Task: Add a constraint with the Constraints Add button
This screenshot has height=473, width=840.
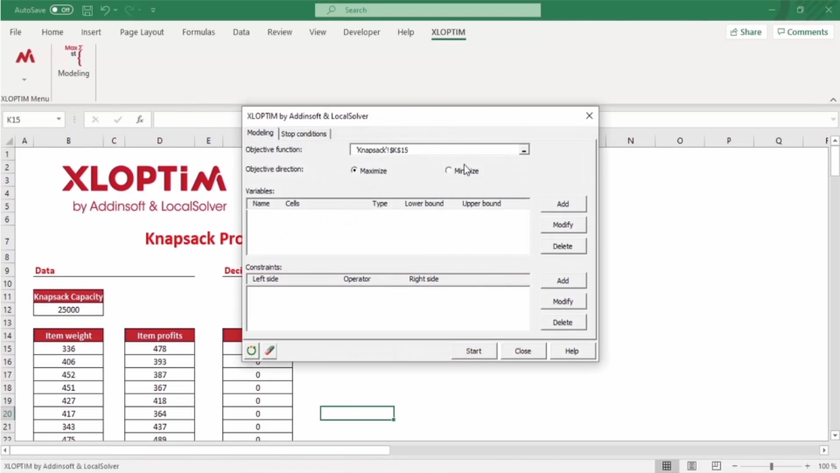Action: tap(563, 281)
